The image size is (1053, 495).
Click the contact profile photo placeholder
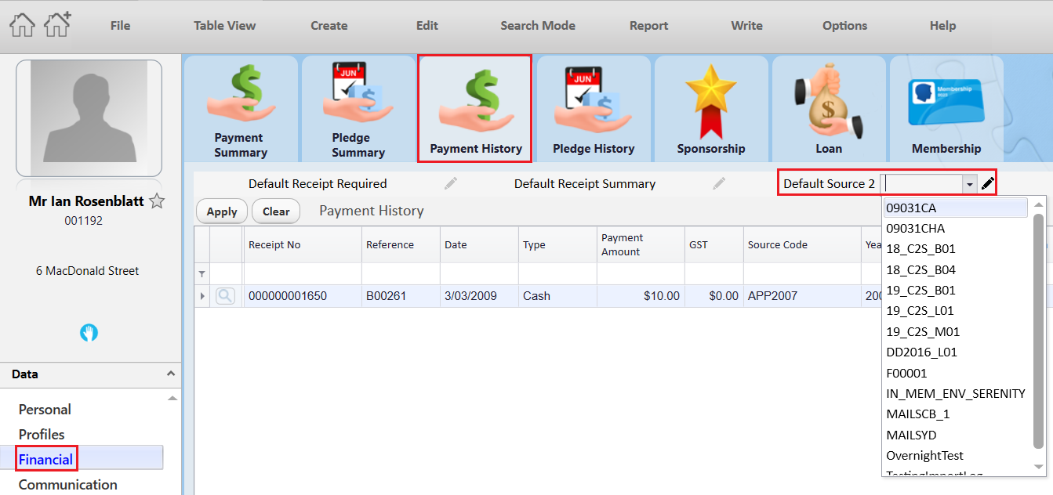(89, 118)
